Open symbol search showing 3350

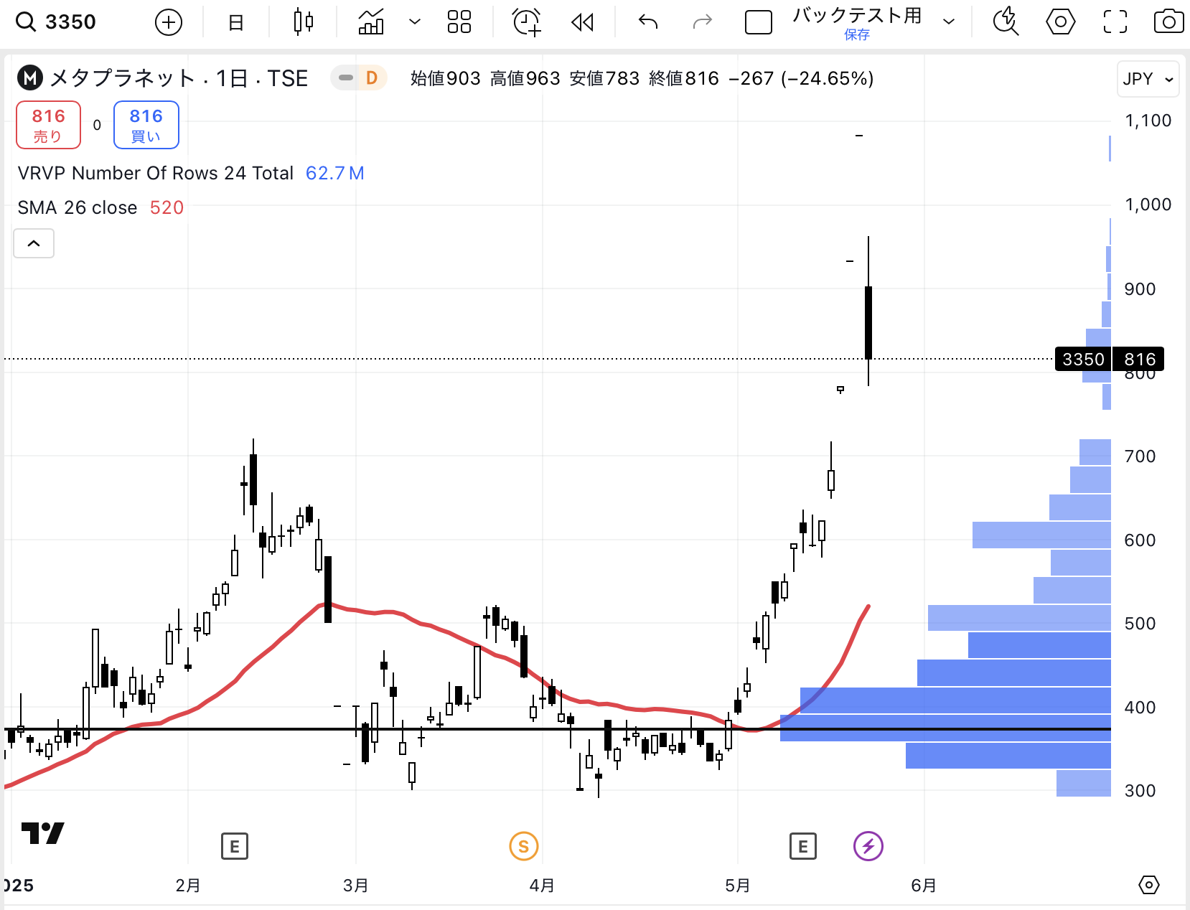[x=56, y=22]
